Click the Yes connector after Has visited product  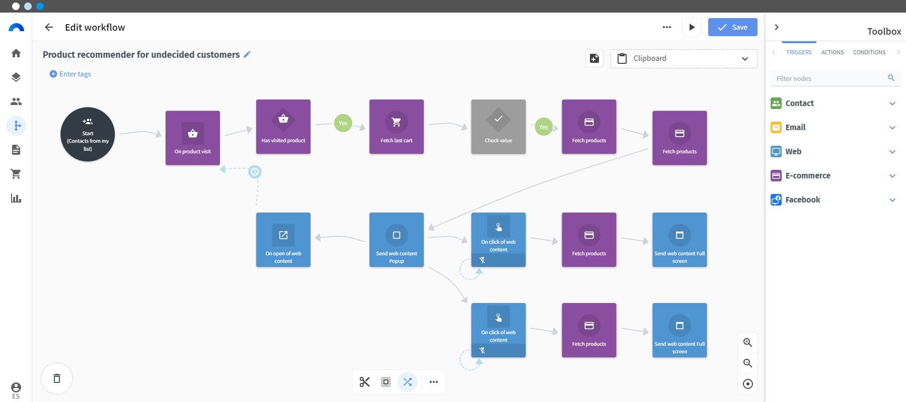[343, 123]
